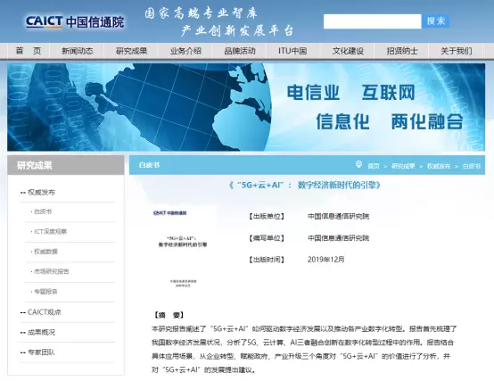Select 业务介绍 in the navigation bar
This screenshot has width=494, height=381.
185,51
